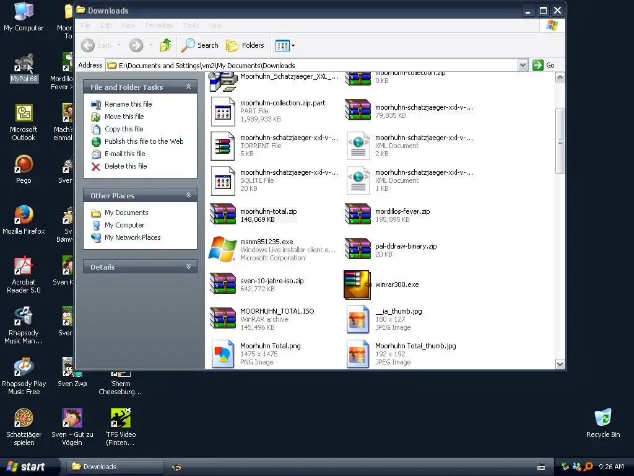
Task: Open the Edit menu
Action: (105, 25)
